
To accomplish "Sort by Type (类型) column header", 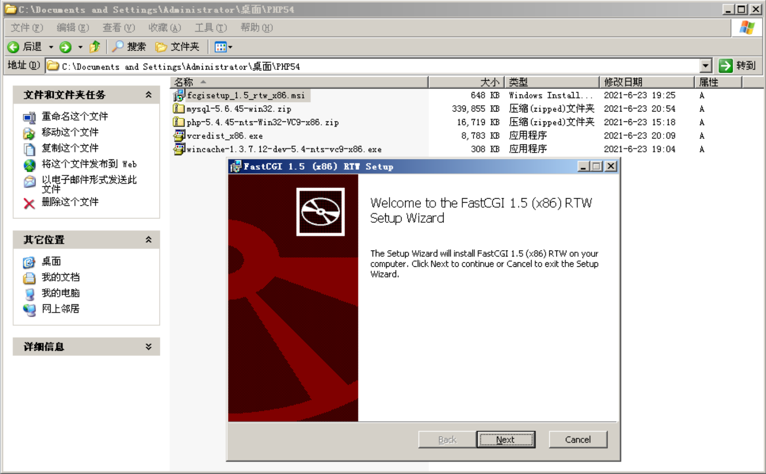I will tap(552, 82).
